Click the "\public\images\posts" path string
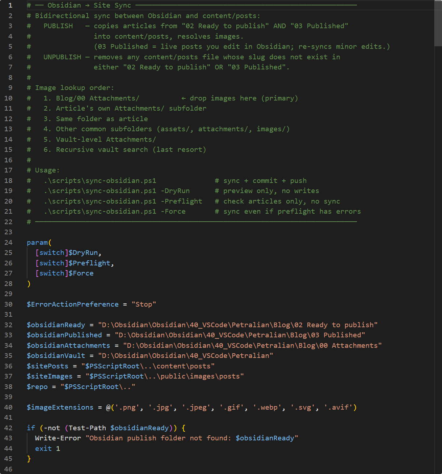 (198, 376)
